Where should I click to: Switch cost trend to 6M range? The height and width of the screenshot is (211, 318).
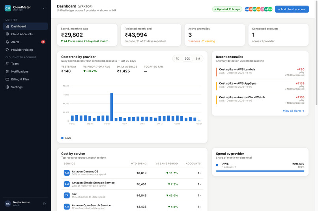click(x=198, y=59)
